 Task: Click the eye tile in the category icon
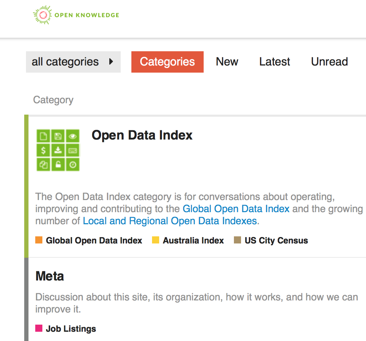coord(73,136)
